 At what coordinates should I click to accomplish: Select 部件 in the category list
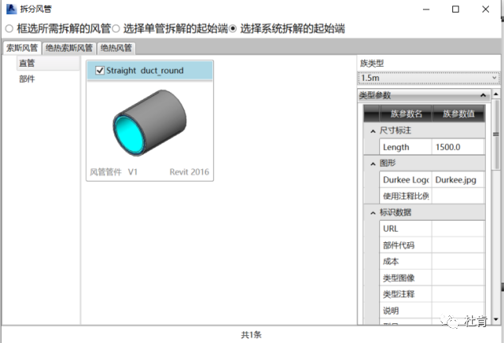point(27,79)
